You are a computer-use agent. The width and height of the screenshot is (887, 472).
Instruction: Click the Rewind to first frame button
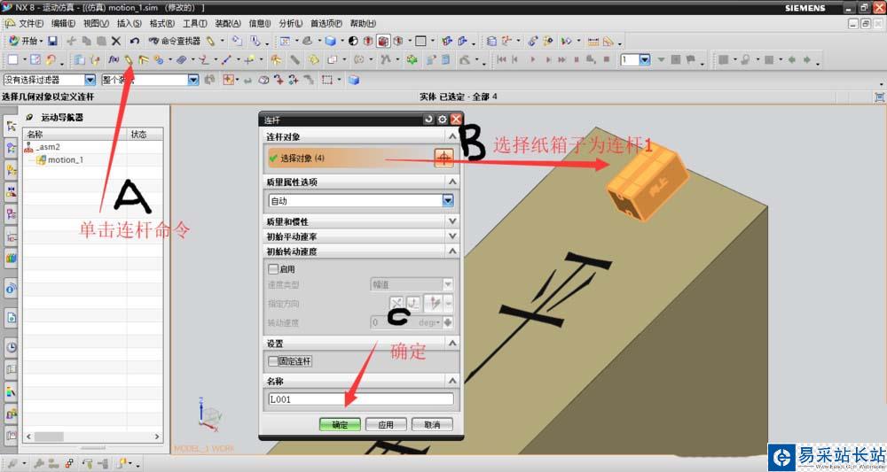click(x=502, y=59)
